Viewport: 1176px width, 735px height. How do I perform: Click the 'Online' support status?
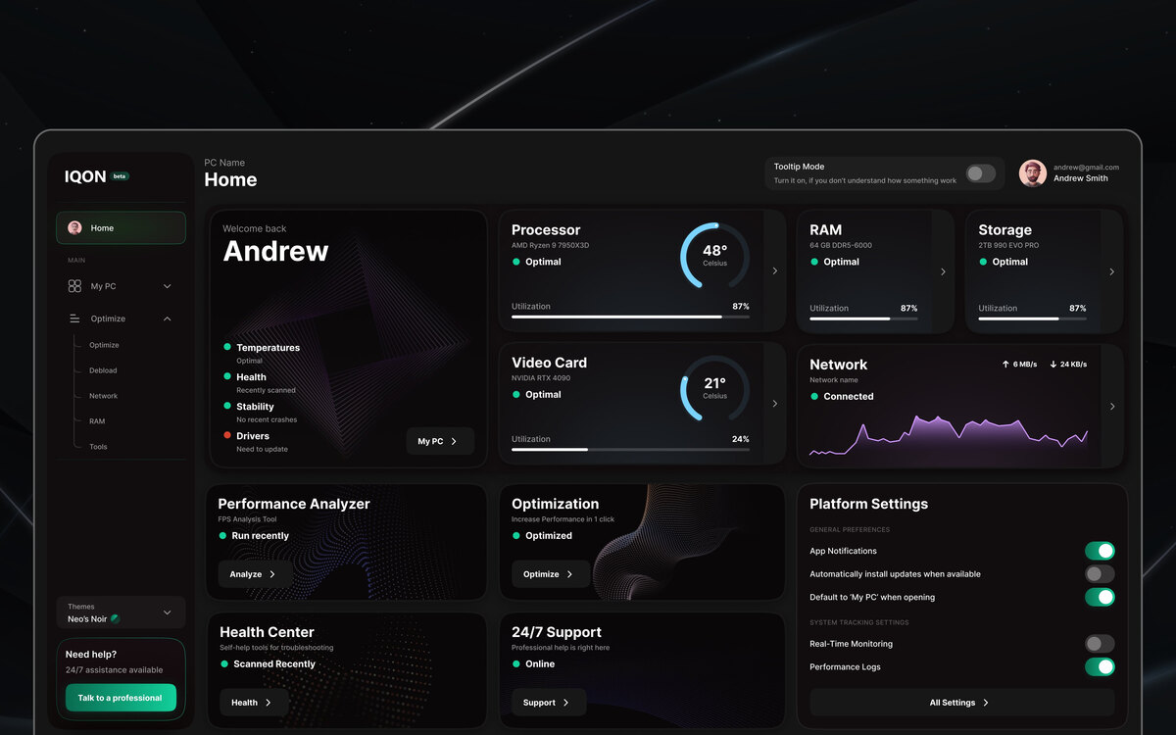pyautogui.click(x=540, y=663)
